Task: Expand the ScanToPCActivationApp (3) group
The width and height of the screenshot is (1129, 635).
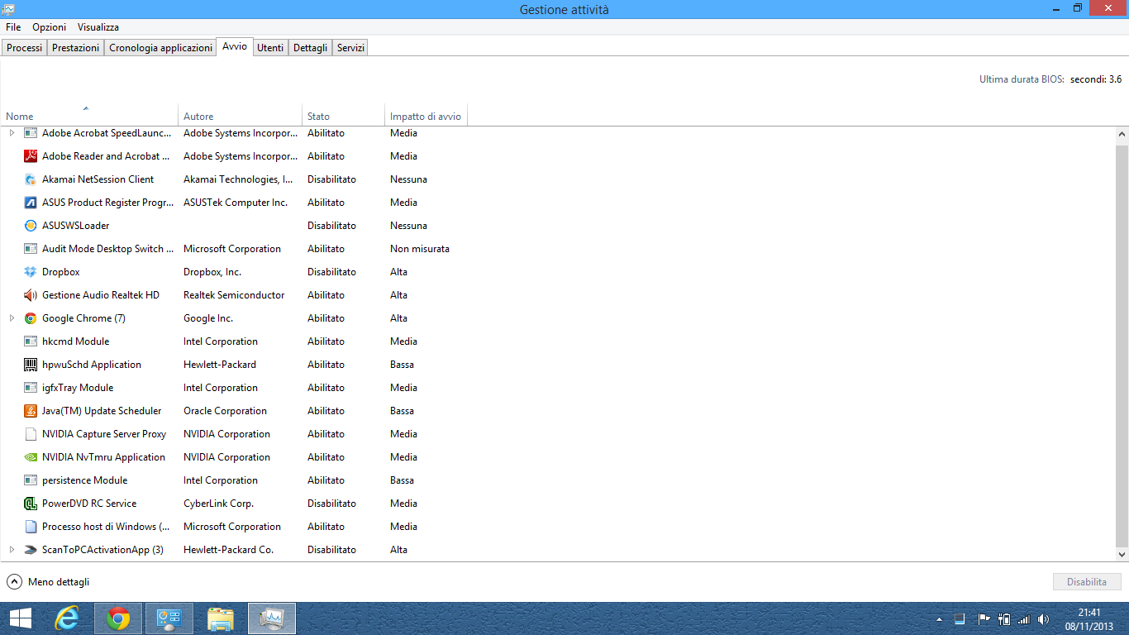Action: (12, 550)
